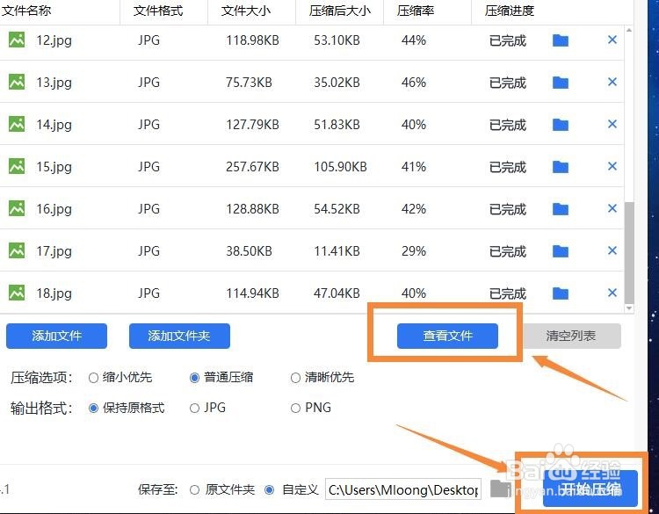Remove 14.jpg from the list

(x=612, y=124)
